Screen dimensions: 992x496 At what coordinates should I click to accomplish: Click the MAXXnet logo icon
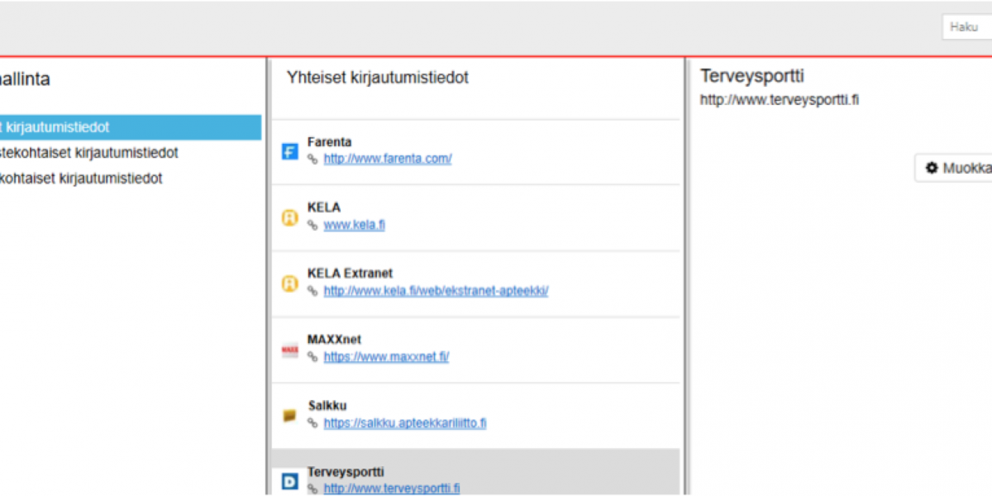(x=289, y=351)
